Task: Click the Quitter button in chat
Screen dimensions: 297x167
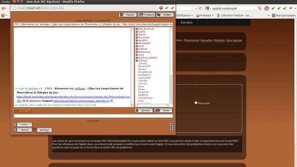Action: pos(165,15)
